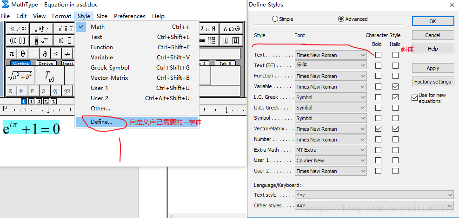Open the spaces and ellipses palette
This screenshot has width=459, height=218.
coord(41,29)
